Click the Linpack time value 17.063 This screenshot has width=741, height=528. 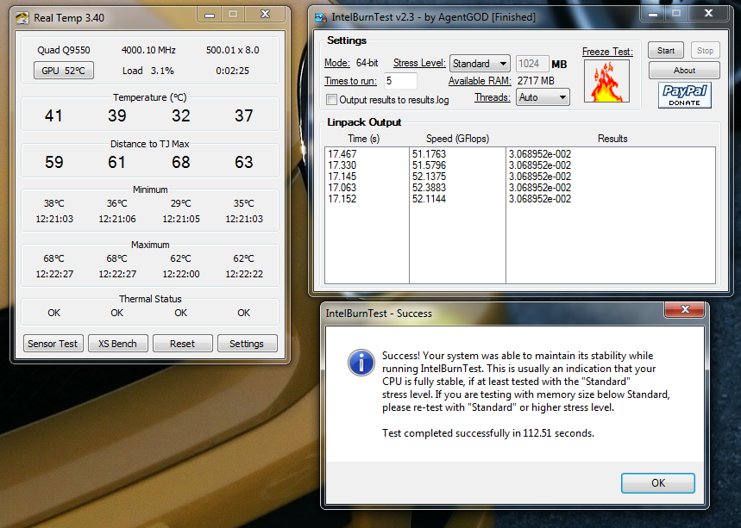pyautogui.click(x=342, y=188)
